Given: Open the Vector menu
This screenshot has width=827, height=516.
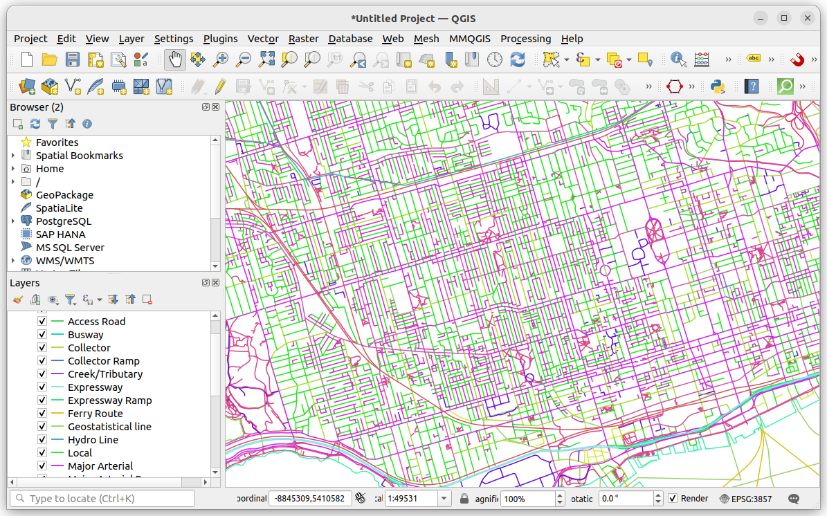Looking at the screenshot, I should pos(263,39).
